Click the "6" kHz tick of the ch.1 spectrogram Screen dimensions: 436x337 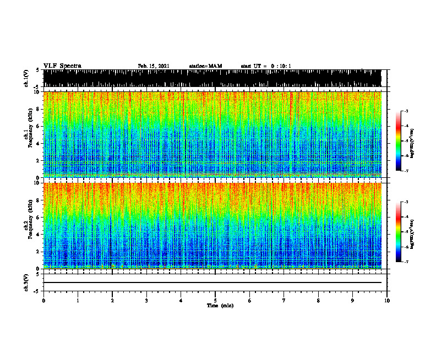point(38,127)
